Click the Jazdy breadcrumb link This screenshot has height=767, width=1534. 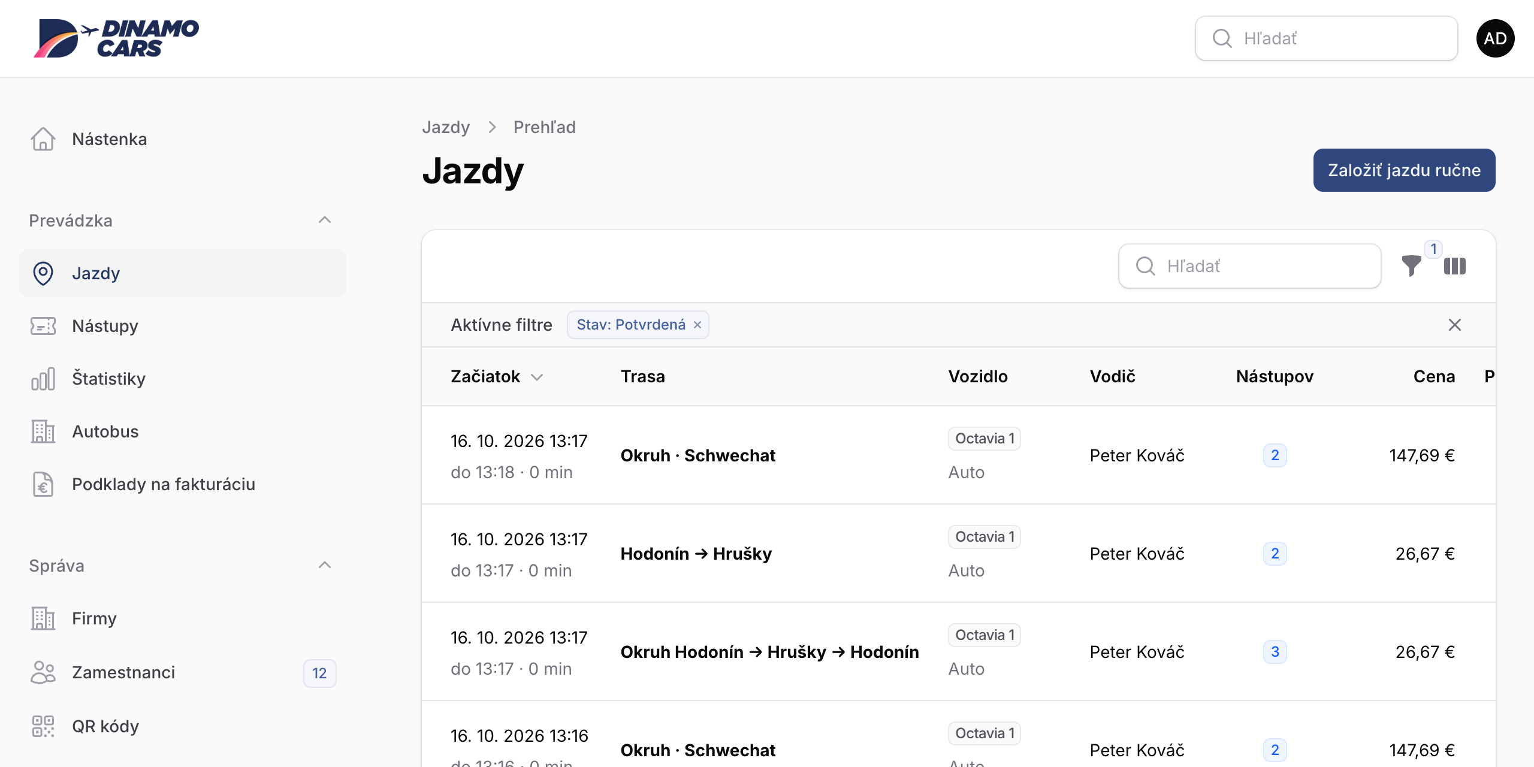pyautogui.click(x=446, y=127)
